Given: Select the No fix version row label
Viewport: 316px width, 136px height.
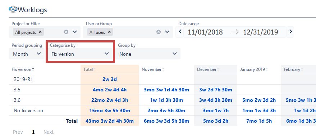Looking at the screenshot, I should (x=28, y=110).
